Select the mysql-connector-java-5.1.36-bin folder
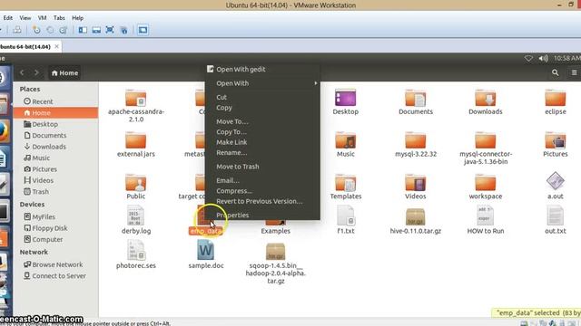Viewport: 581px width, 326px height. tap(486, 140)
